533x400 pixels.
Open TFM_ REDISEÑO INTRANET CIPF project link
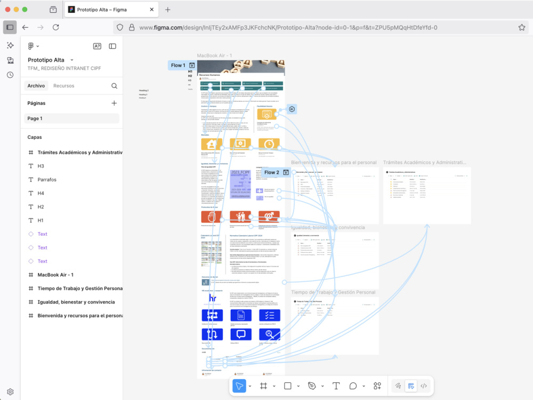click(x=64, y=68)
